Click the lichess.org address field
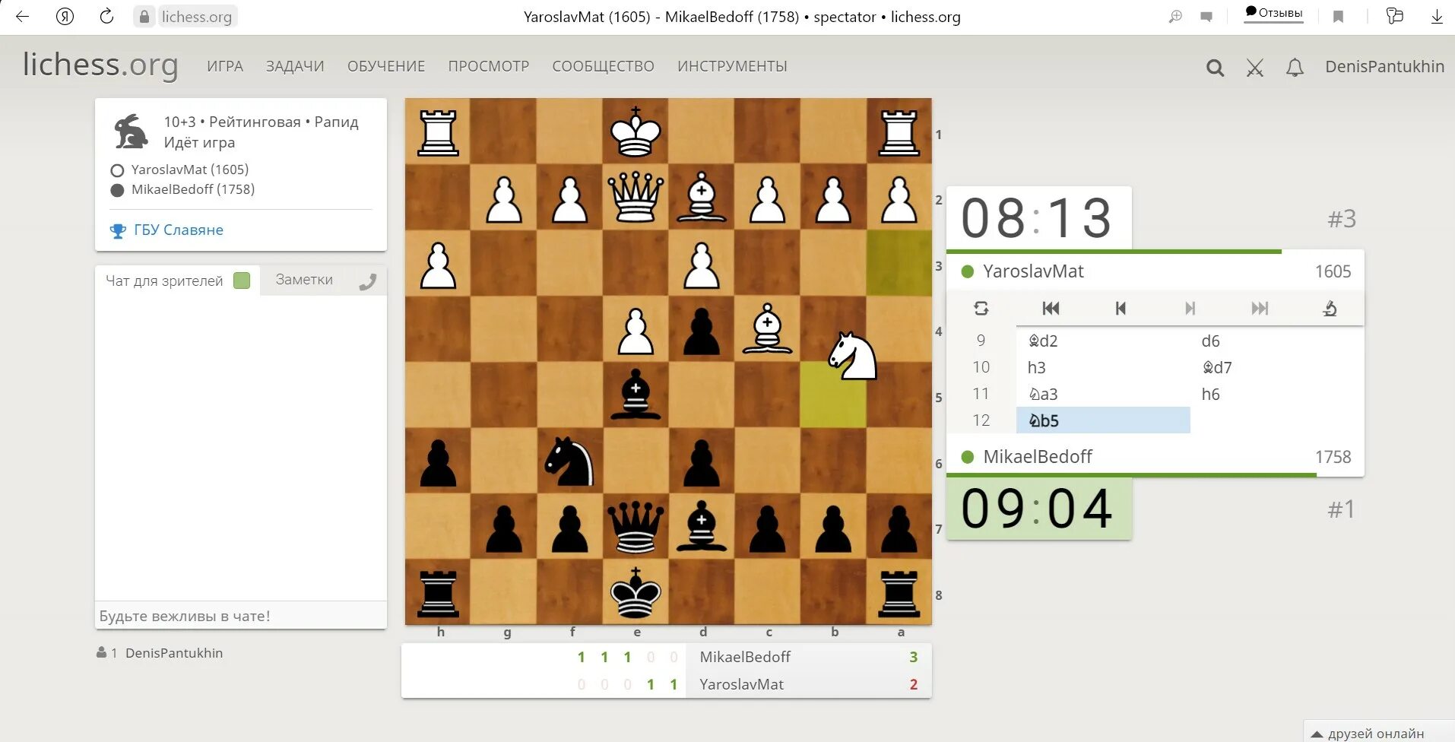 click(197, 17)
